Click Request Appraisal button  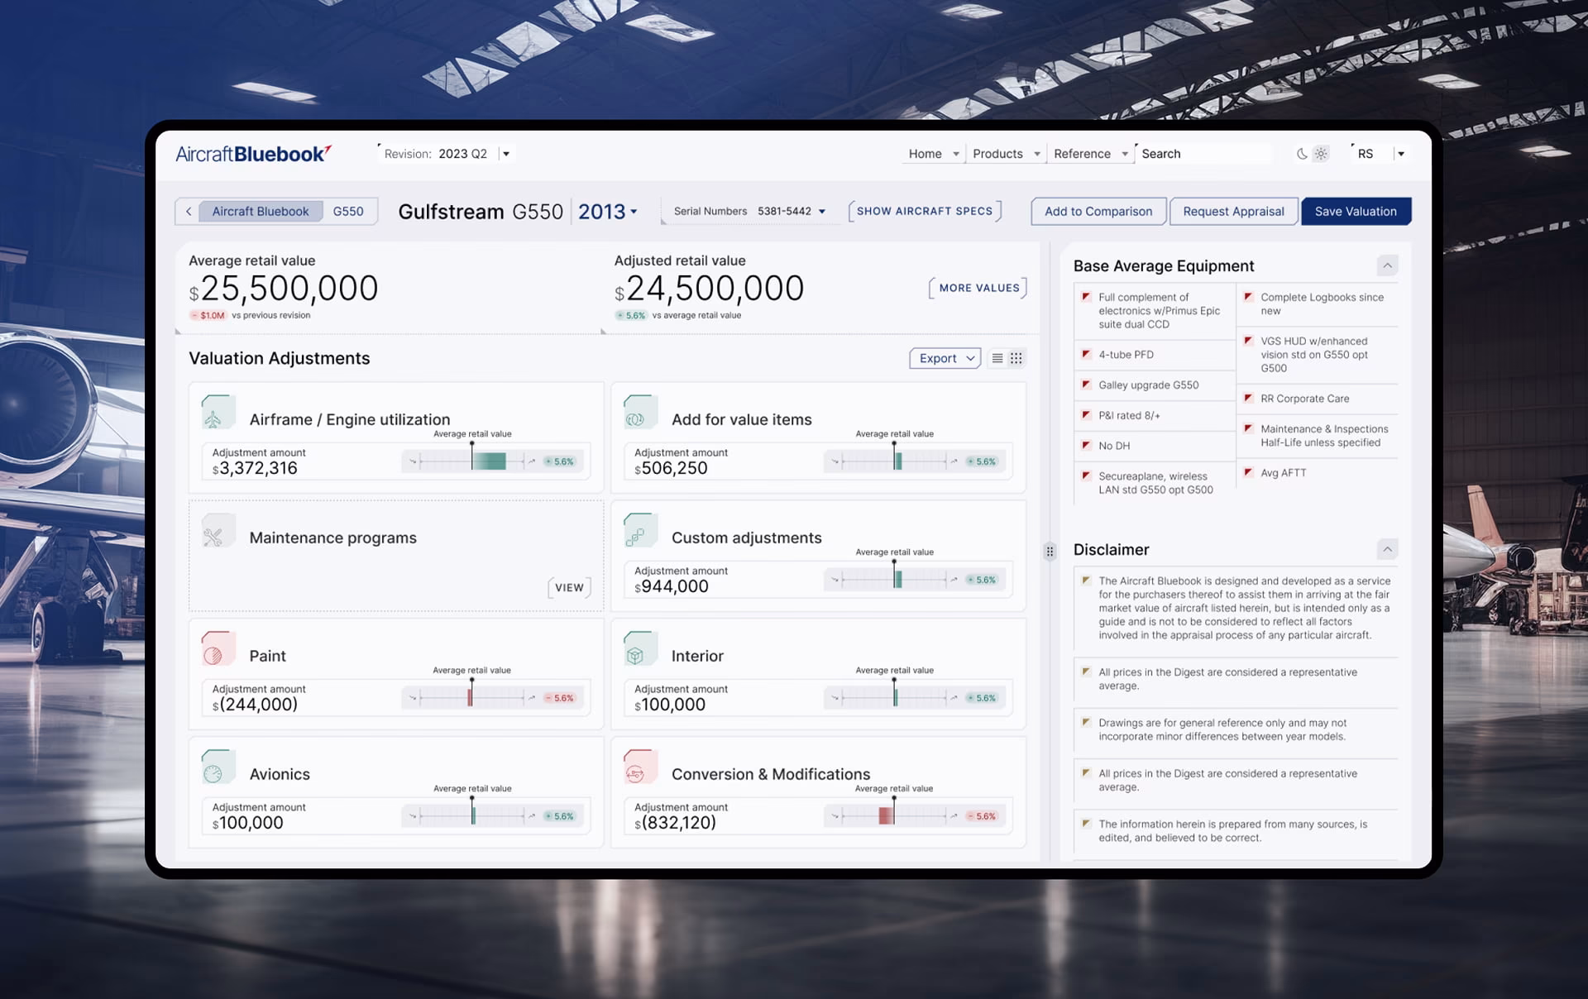(1233, 212)
